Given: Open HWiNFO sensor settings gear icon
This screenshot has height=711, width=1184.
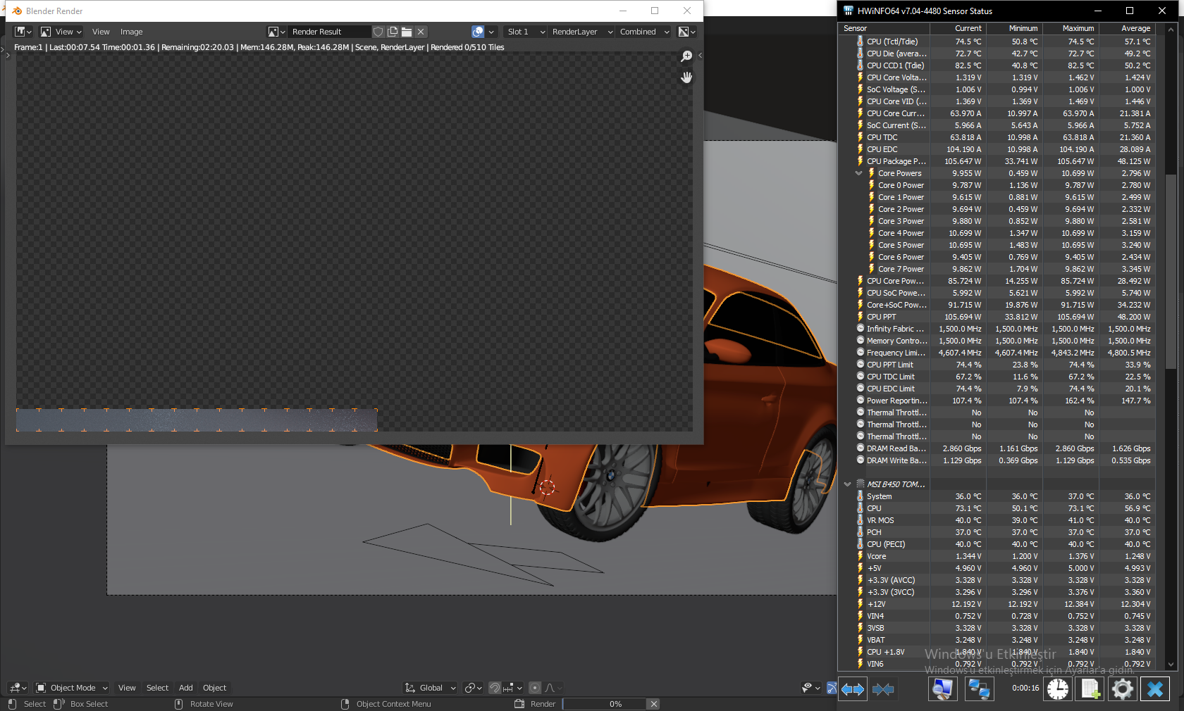Looking at the screenshot, I should point(1123,688).
